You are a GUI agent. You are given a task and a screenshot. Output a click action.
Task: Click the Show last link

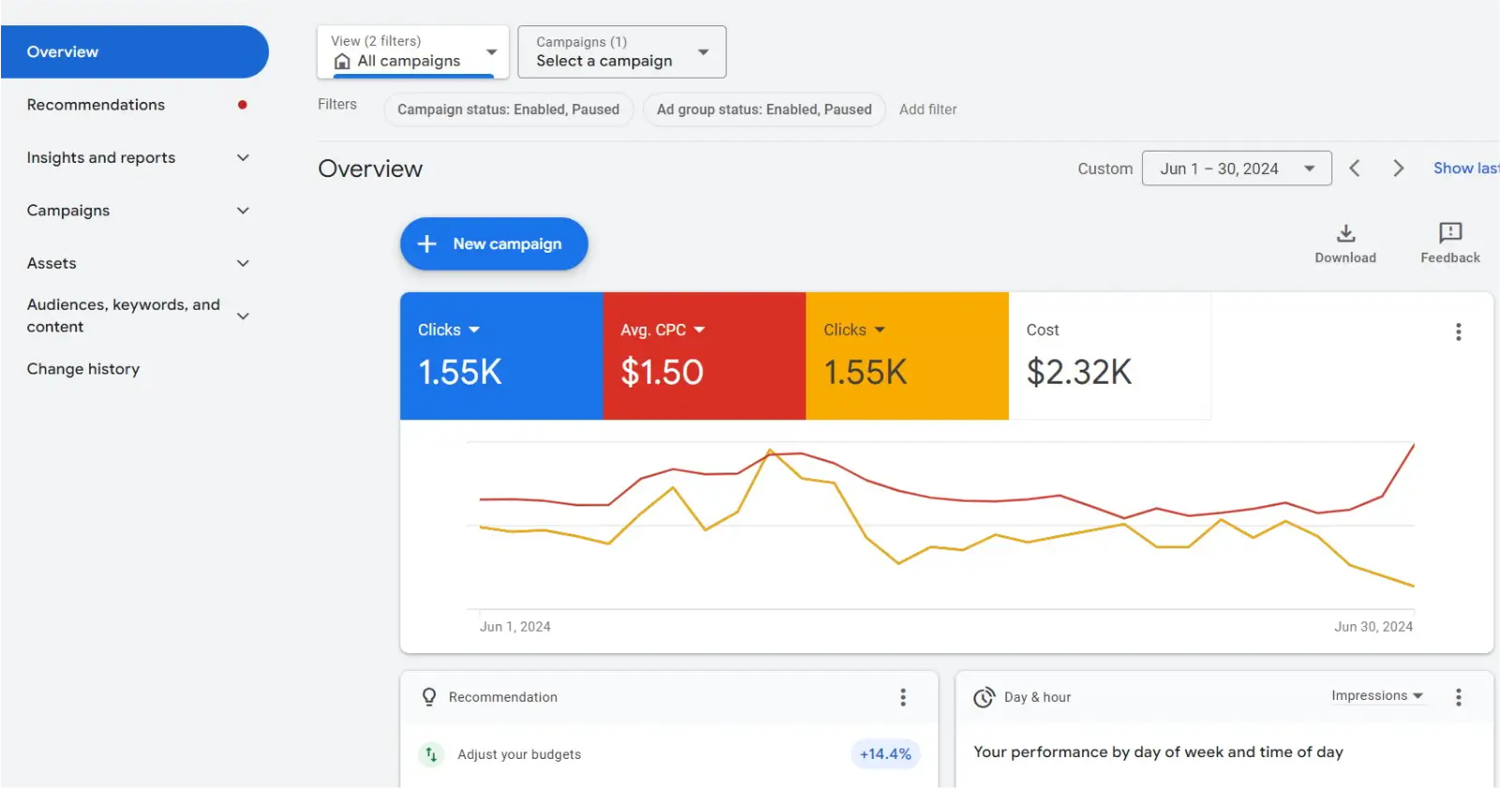coord(1466,168)
